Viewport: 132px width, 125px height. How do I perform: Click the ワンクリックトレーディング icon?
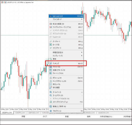click(51, 27)
